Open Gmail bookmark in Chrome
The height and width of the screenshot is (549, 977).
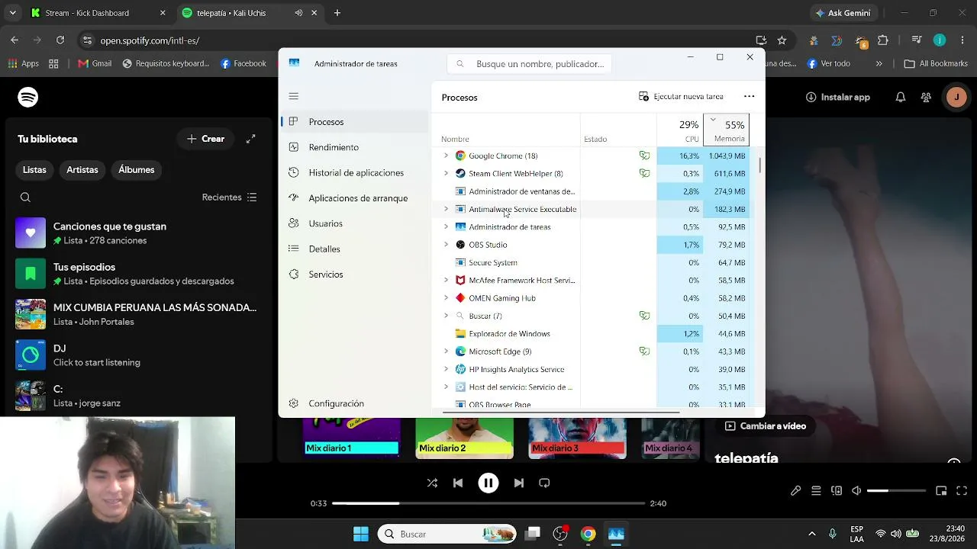tap(95, 64)
